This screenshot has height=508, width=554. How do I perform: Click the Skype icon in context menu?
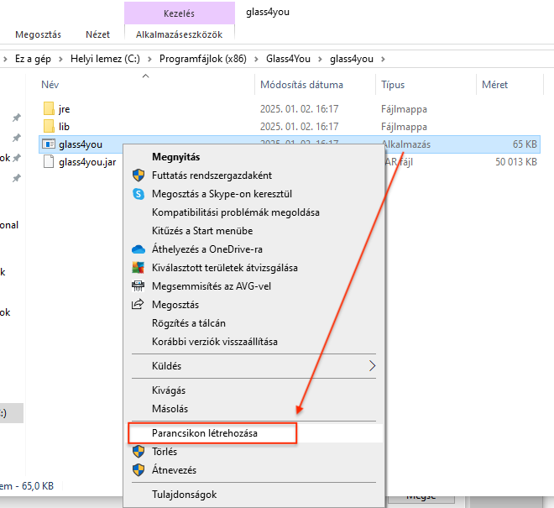[138, 194]
